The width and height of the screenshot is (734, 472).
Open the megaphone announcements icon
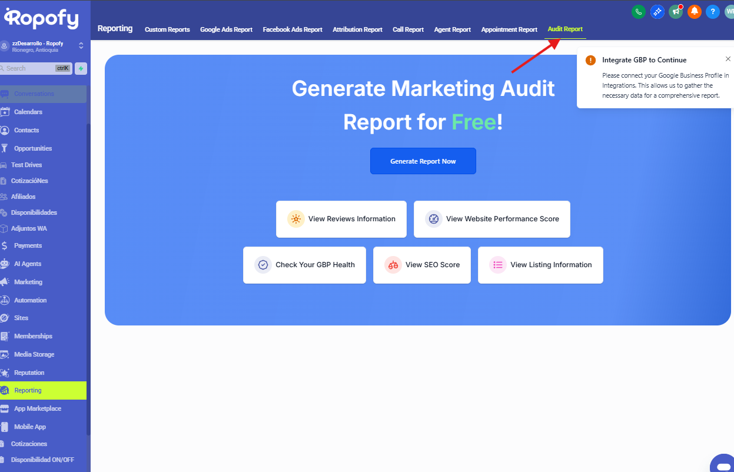676,11
